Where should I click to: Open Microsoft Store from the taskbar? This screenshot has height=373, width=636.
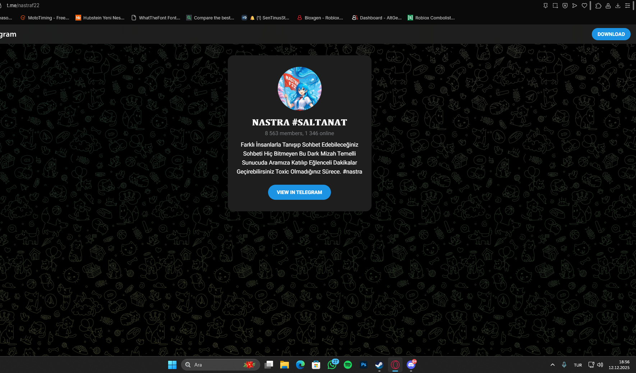click(316, 365)
